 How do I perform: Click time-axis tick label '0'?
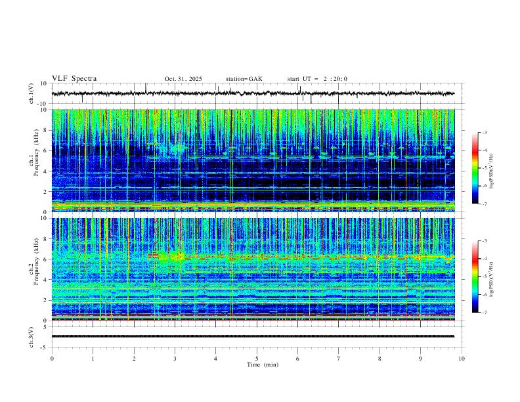click(52, 359)
